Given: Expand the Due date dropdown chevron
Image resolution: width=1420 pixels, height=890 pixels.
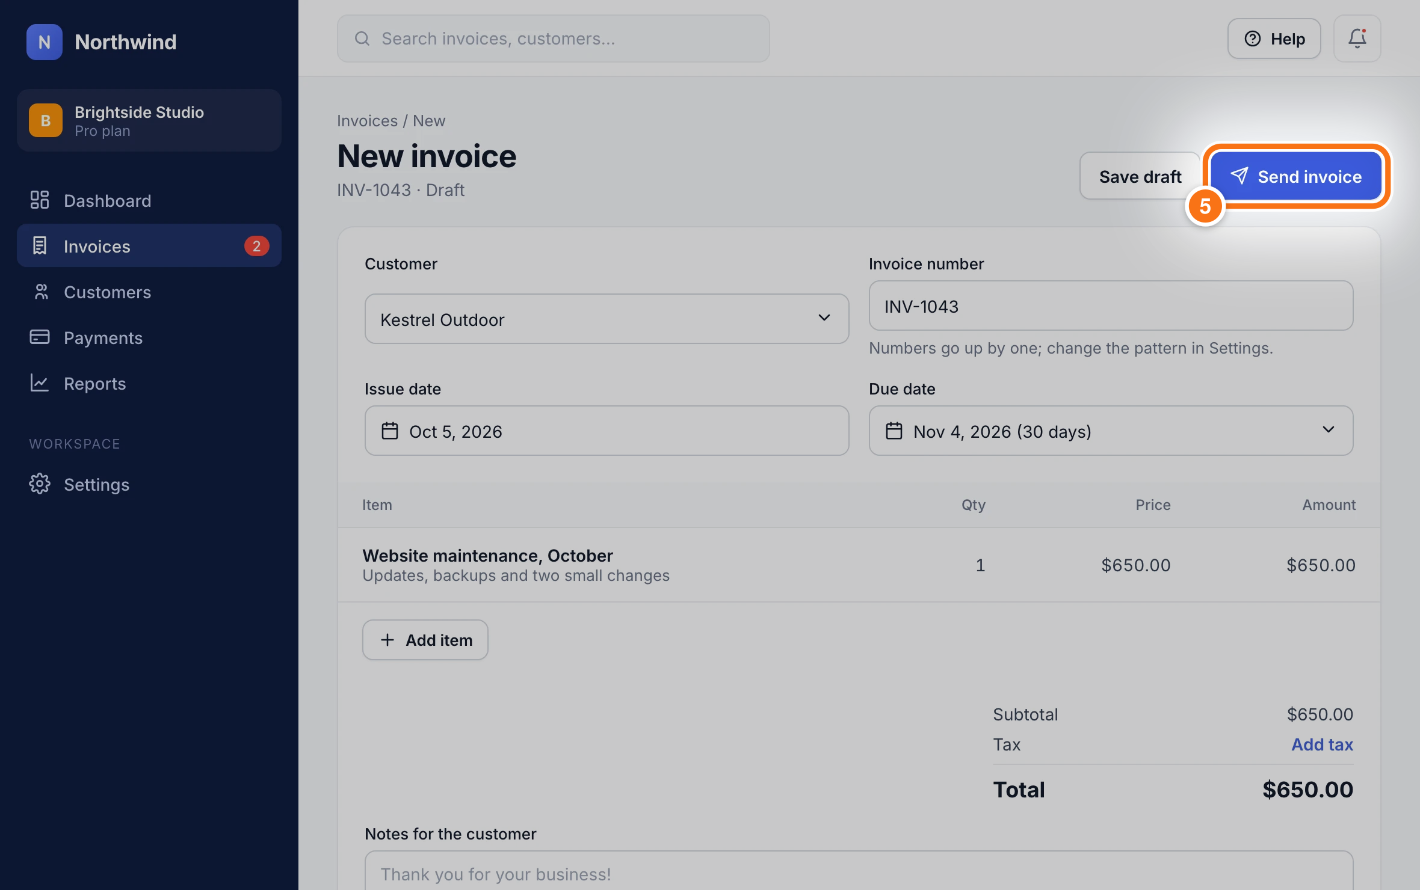Looking at the screenshot, I should 1329,430.
